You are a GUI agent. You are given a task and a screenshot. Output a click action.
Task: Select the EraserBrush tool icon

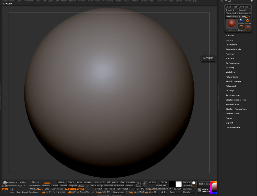click(x=241, y=28)
